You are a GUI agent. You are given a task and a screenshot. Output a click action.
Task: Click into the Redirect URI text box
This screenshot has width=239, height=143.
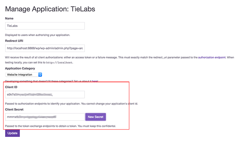(45, 48)
